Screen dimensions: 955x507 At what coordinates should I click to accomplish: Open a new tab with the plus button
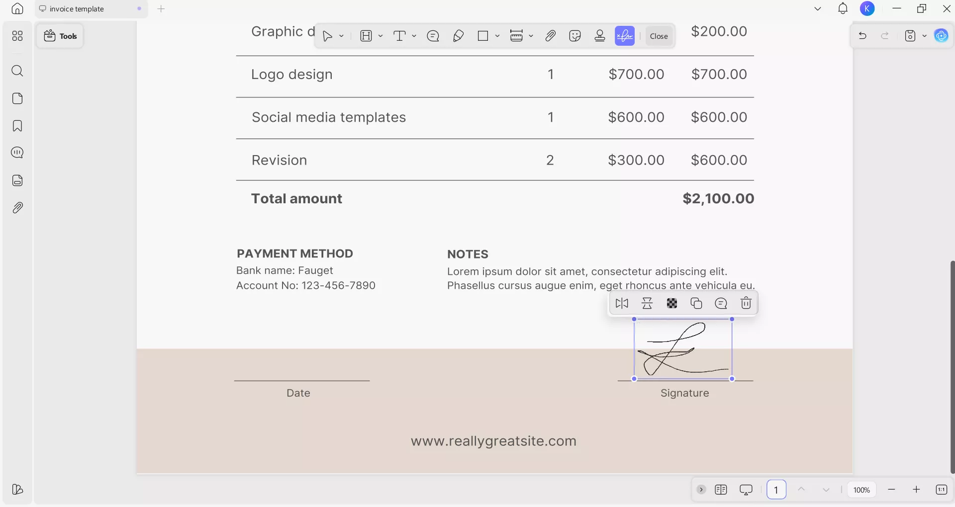[x=161, y=8]
